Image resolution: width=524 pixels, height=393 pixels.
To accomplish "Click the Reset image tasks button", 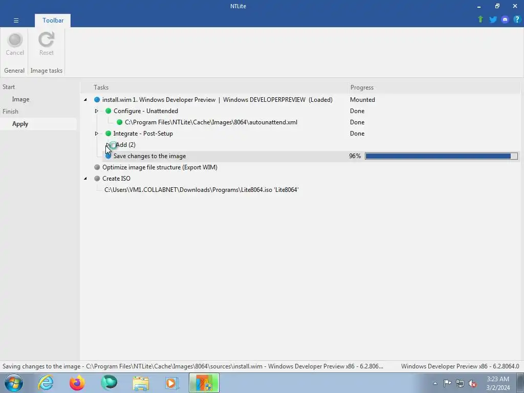I will (46, 44).
